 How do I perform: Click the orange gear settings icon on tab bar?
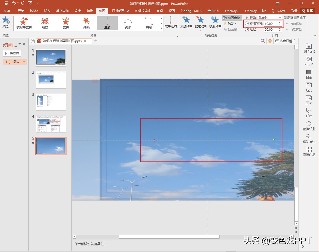point(270,41)
